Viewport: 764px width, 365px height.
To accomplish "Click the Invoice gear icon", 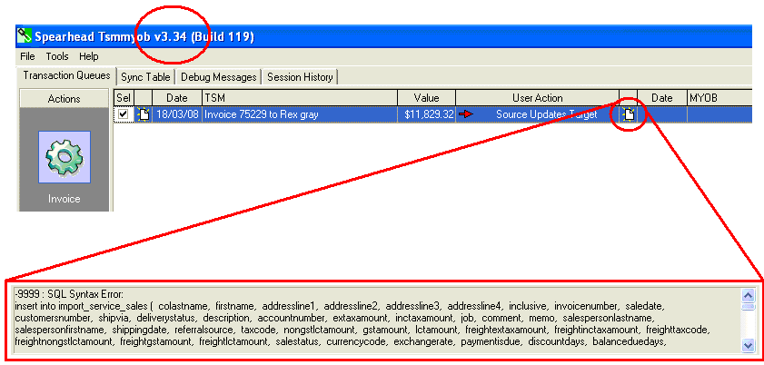I will [x=64, y=157].
